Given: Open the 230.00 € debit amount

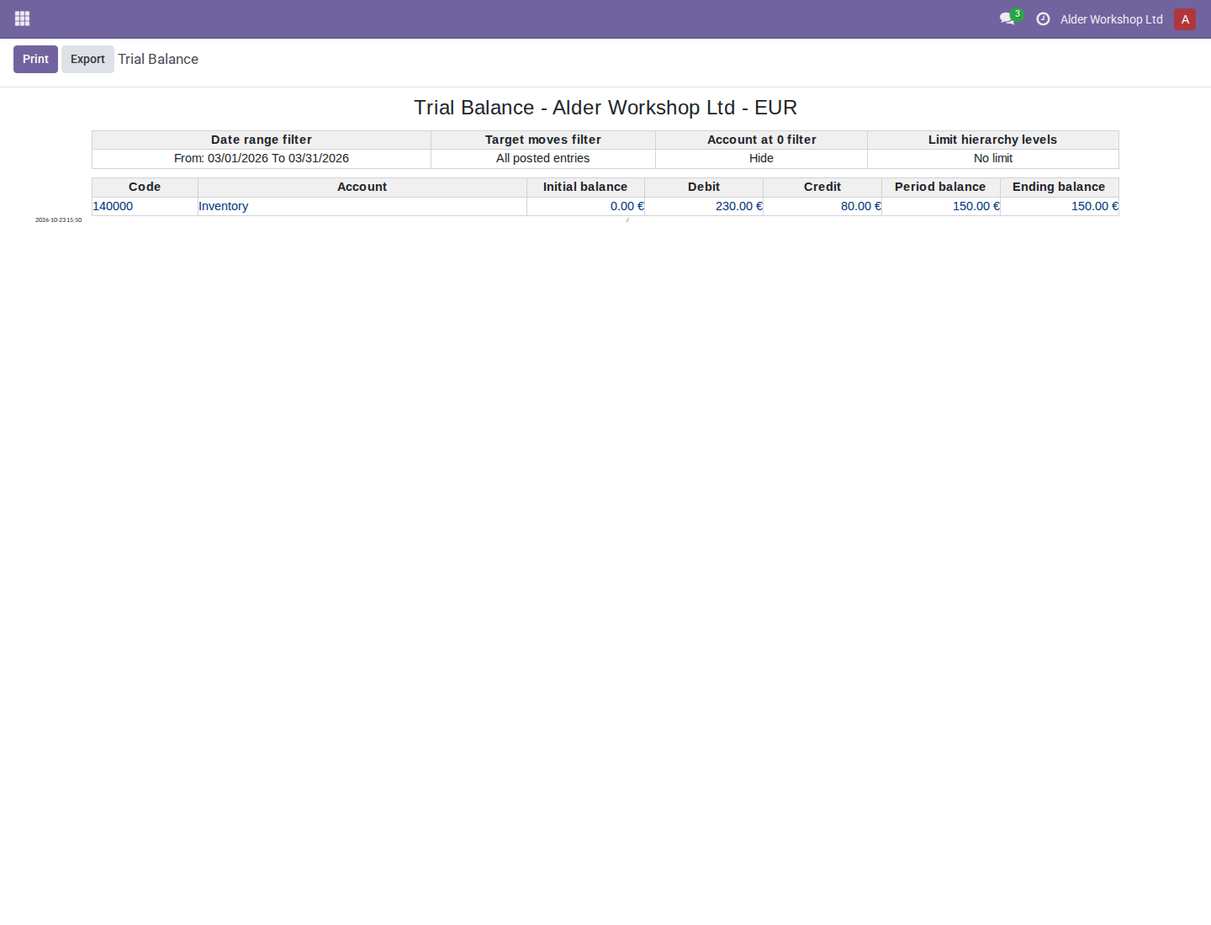Looking at the screenshot, I should 739,206.
